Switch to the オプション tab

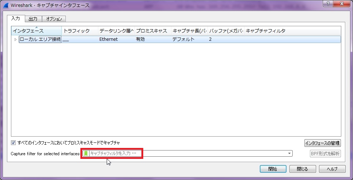54,19
